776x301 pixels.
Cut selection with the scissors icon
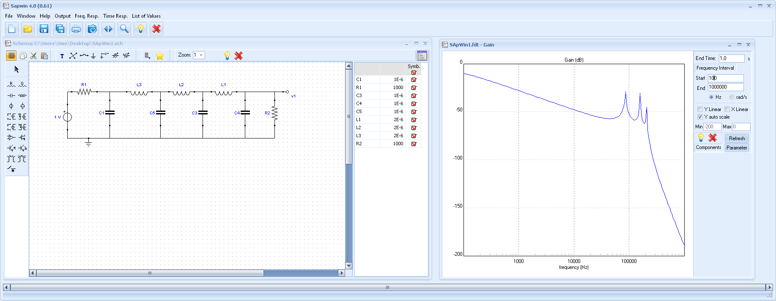coord(34,56)
